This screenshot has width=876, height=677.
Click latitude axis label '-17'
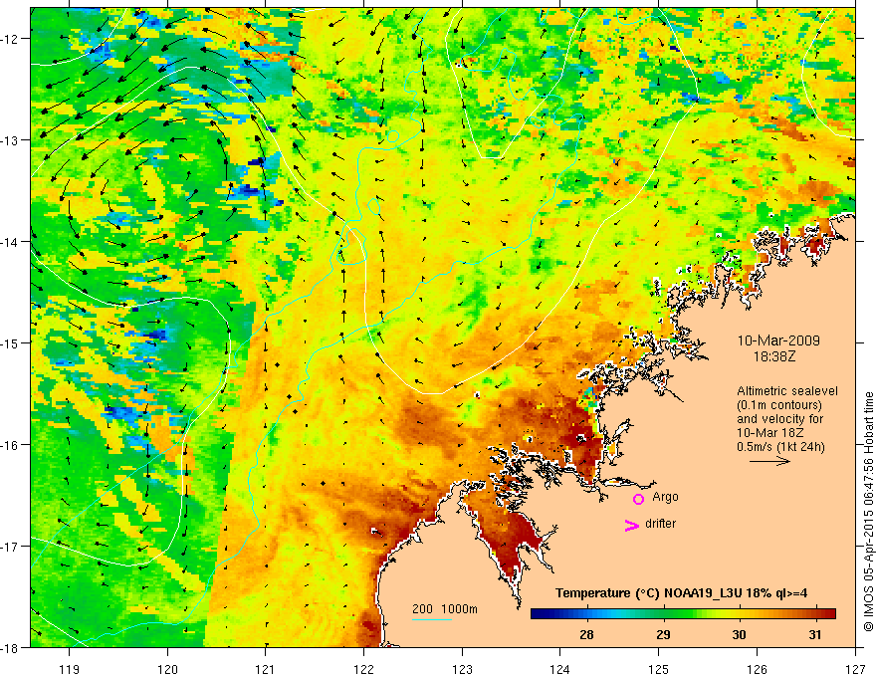(x=9, y=547)
